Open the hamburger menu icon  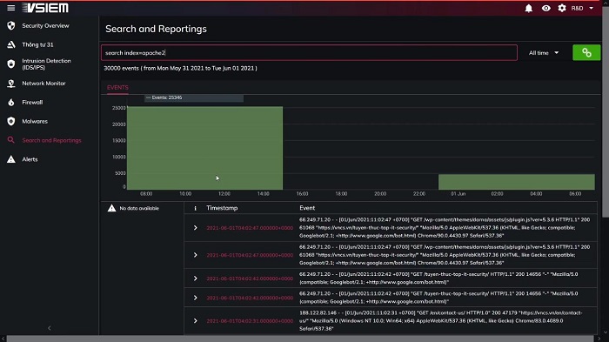tap(10, 8)
